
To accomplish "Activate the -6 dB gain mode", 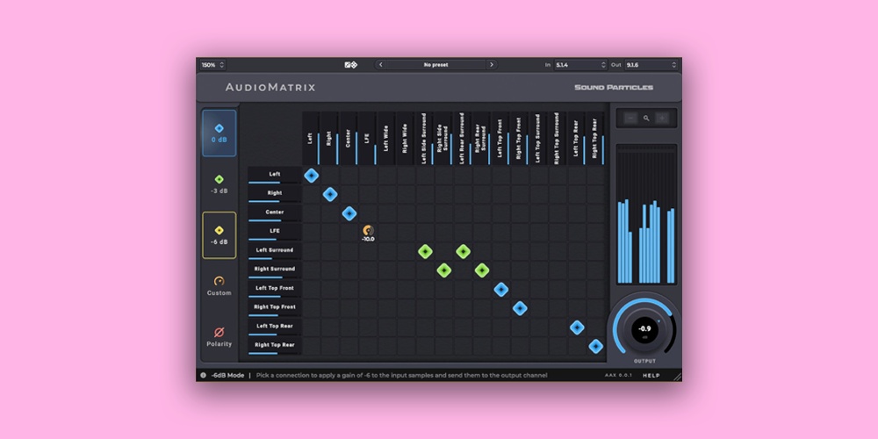I will pos(219,234).
